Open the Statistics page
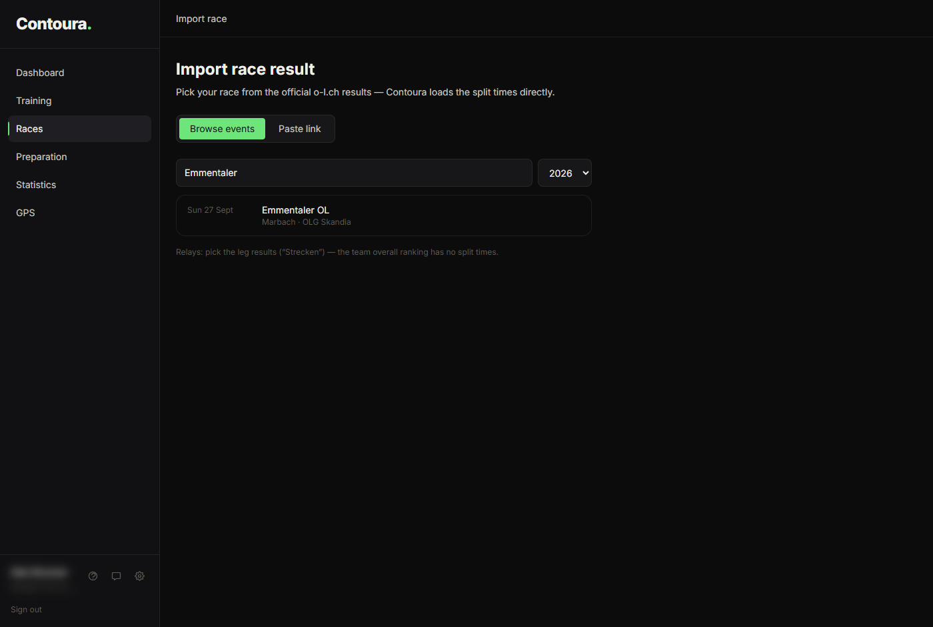This screenshot has width=933, height=627. click(x=79, y=185)
